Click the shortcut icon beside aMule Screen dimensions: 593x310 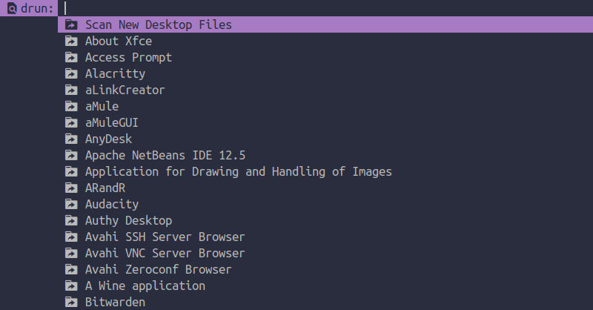click(x=71, y=106)
